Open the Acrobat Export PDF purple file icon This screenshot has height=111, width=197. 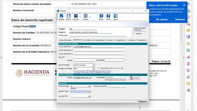(188, 64)
